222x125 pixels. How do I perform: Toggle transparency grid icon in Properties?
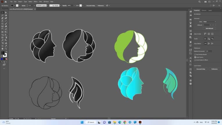tap(212, 34)
